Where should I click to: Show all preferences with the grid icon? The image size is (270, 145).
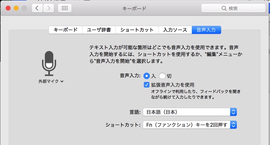click(x=65, y=8)
